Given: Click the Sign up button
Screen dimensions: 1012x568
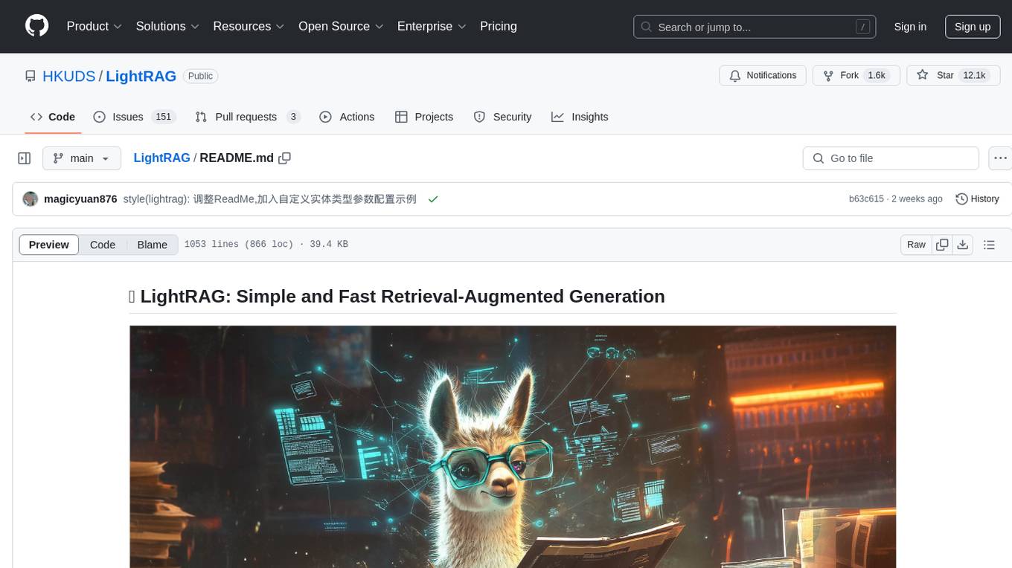Looking at the screenshot, I should point(973,27).
